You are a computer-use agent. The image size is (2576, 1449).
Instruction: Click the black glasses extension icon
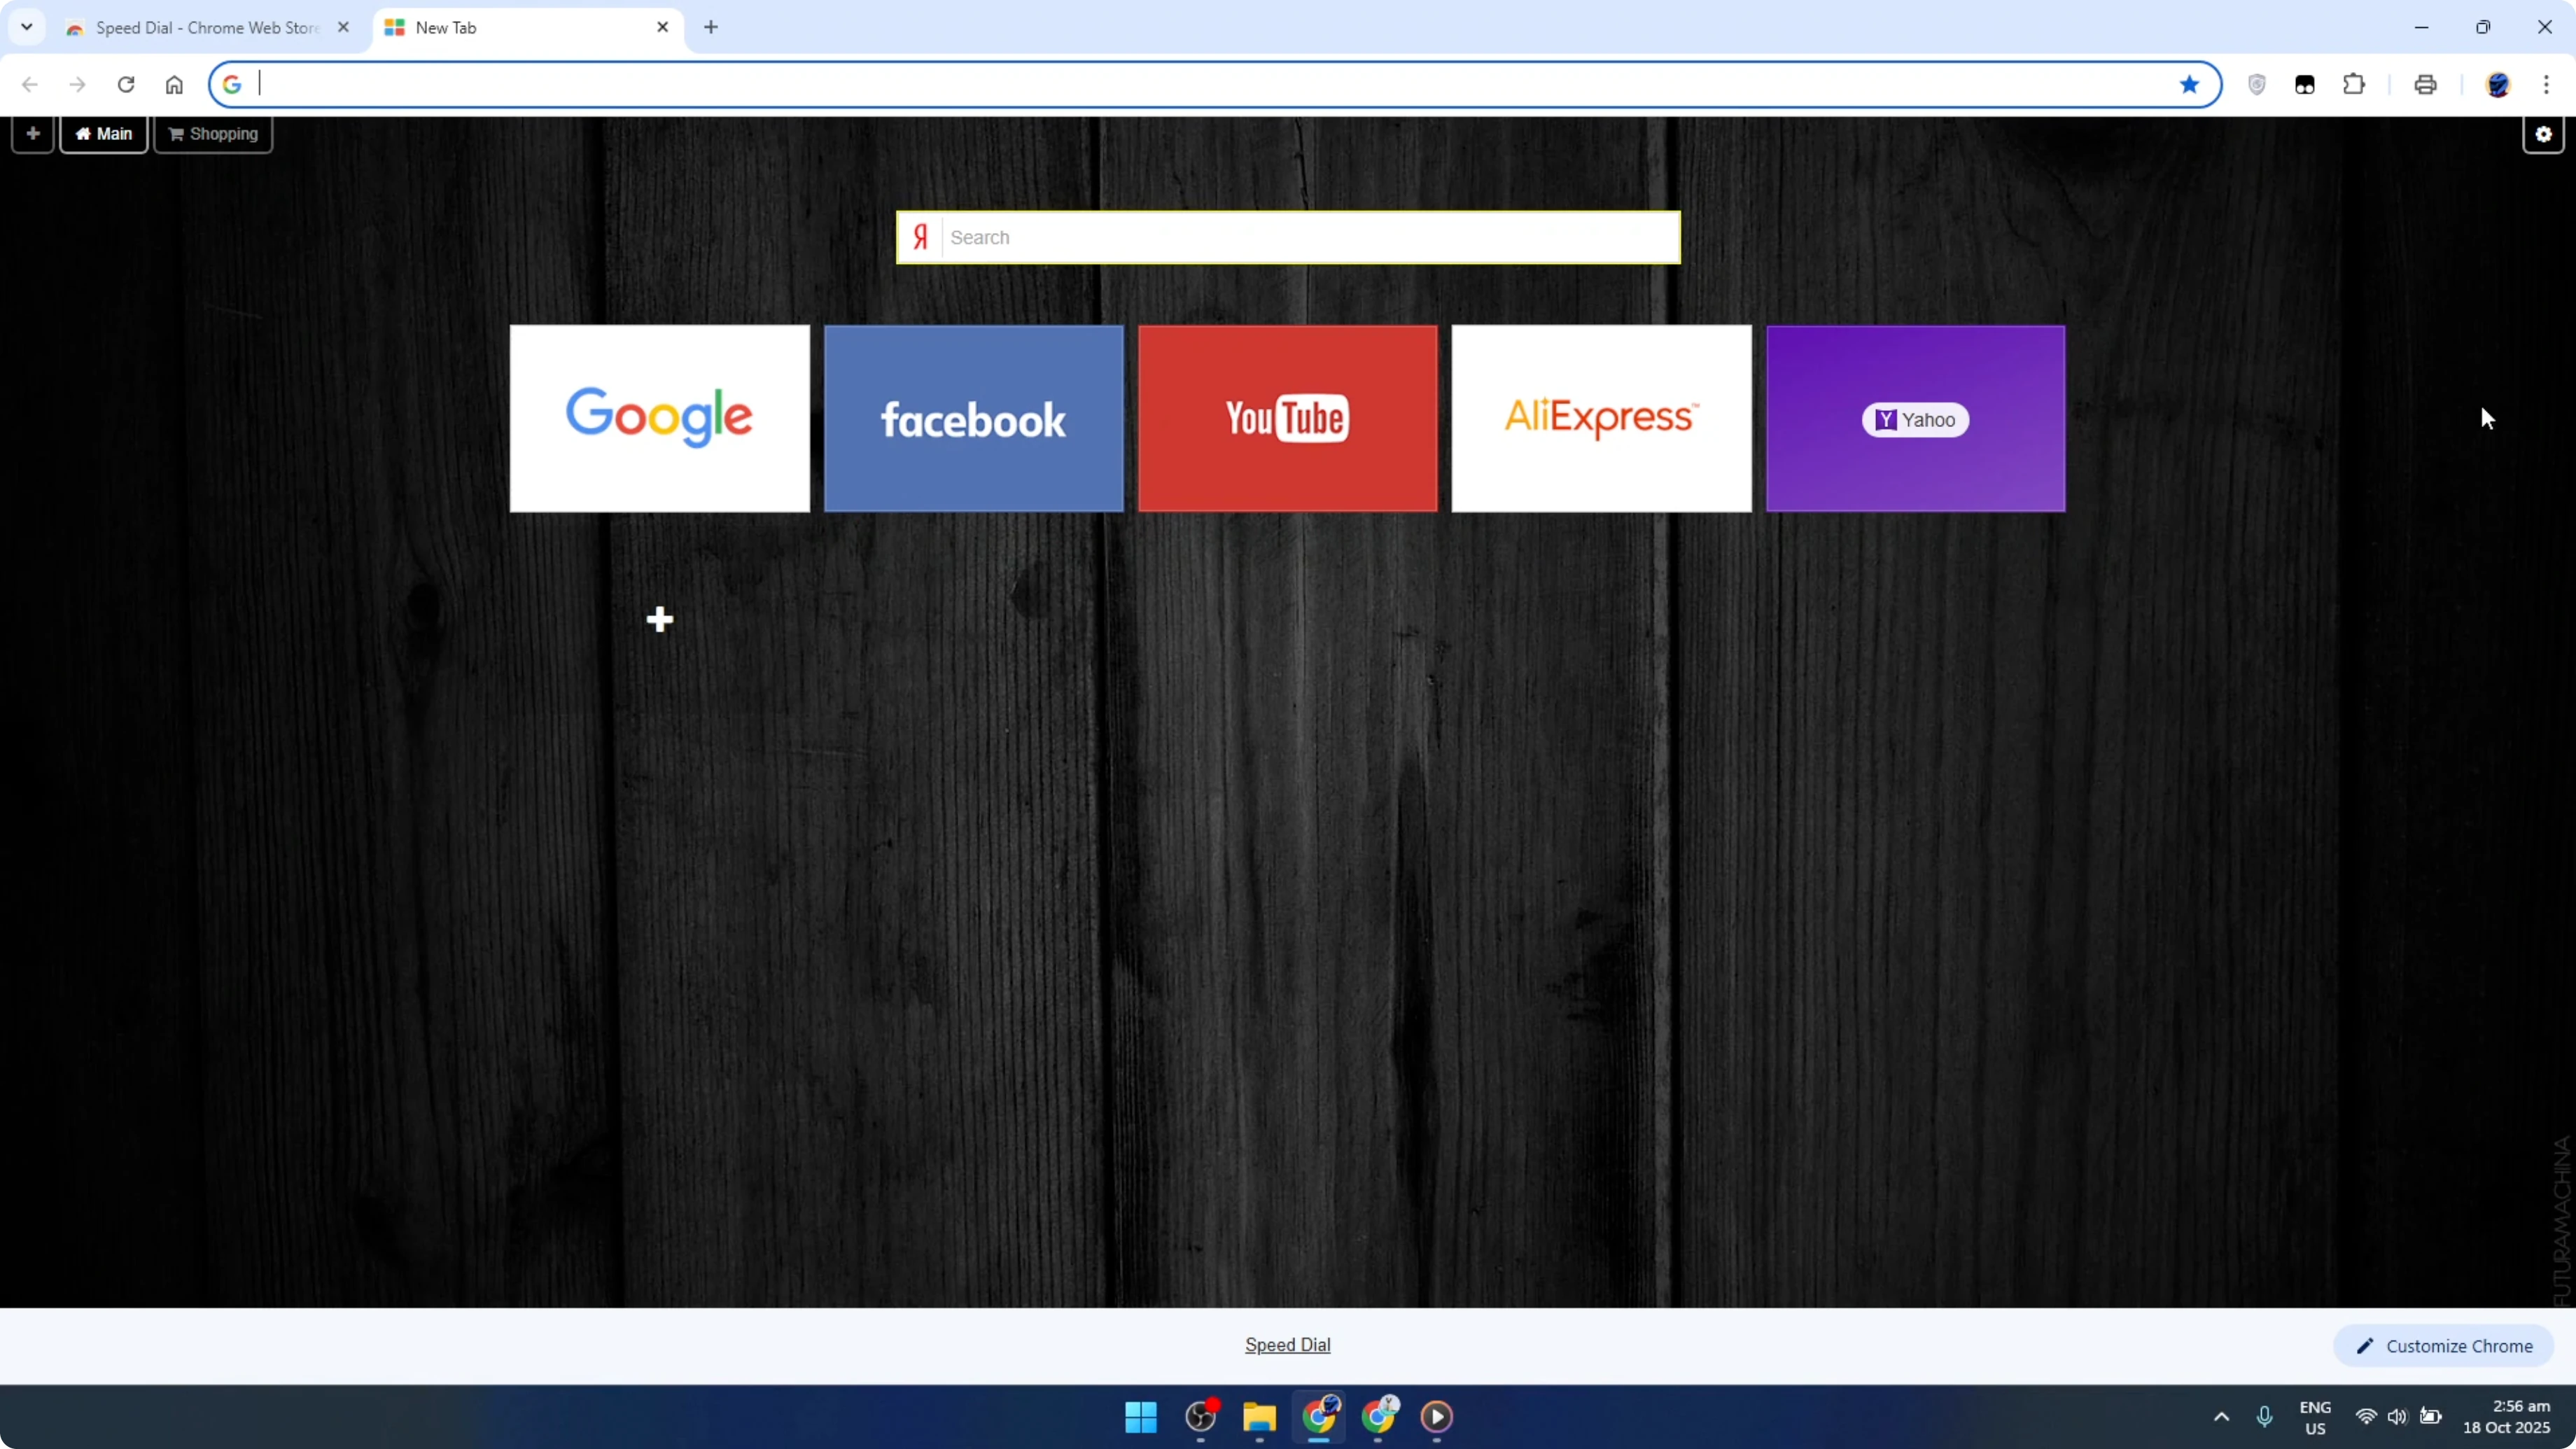pos(2304,85)
